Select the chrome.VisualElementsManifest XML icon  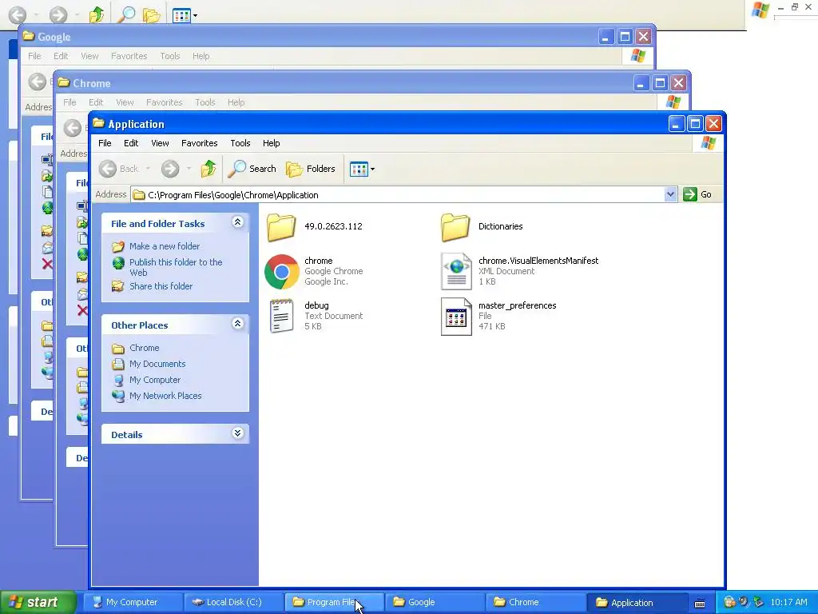pos(456,272)
